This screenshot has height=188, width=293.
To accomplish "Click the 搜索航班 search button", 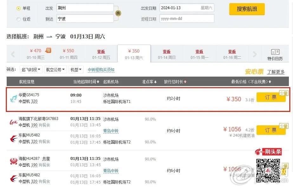I will click(247, 9).
